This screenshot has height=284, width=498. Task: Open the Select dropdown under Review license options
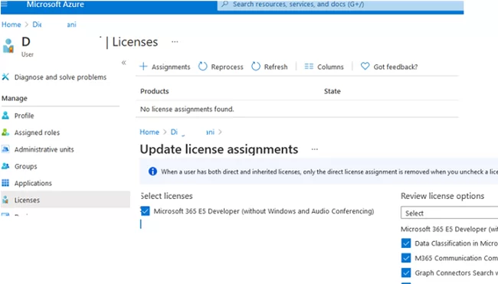click(449, 213)
